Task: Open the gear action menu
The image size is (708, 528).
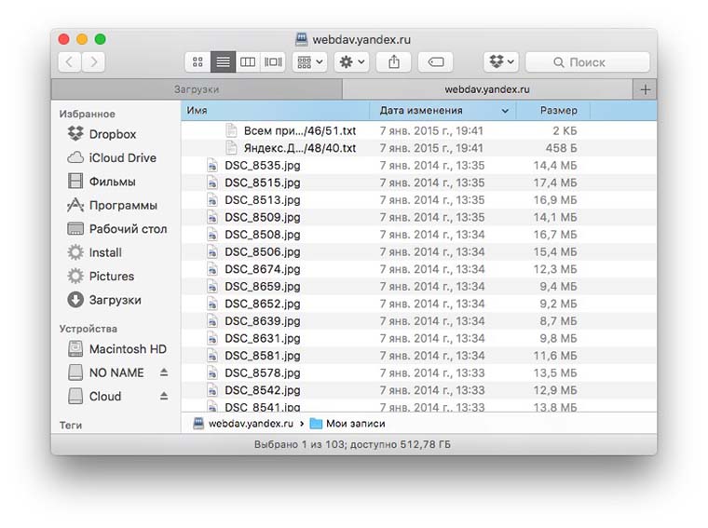Action: click(352, 61)
